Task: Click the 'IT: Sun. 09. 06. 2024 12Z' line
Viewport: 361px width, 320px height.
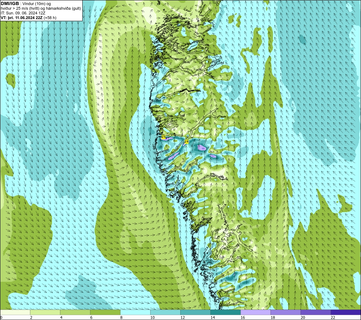Action: coord(23,13)
